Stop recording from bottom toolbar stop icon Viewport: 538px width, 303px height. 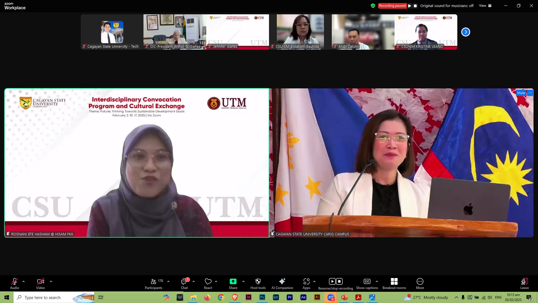tap(339, 281)
